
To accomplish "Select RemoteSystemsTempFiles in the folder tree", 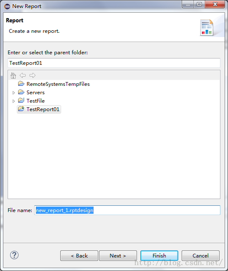I will [58, 84].
